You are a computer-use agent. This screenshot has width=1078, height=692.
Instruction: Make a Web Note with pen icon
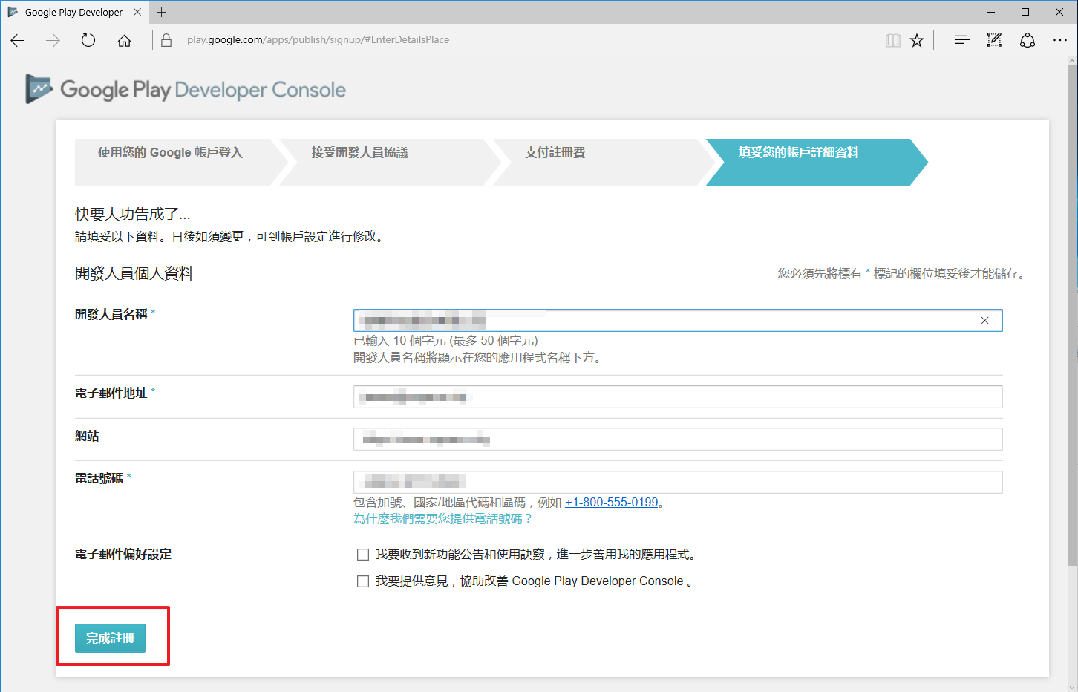coord(994,40)
